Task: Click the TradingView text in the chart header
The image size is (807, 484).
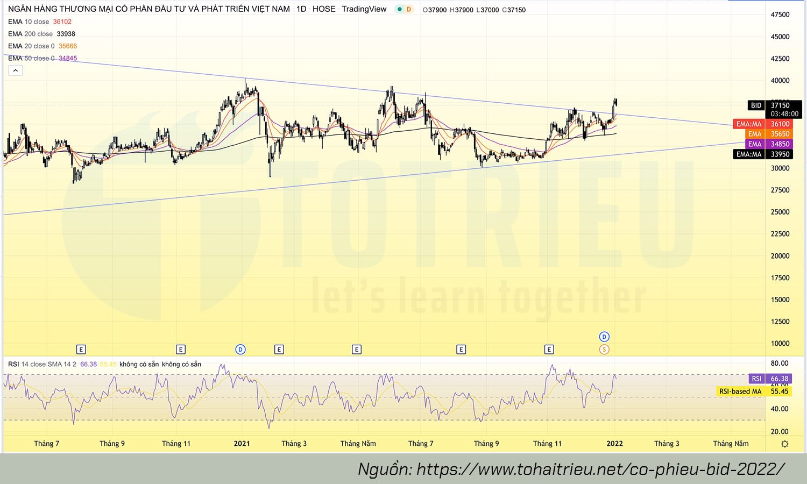Action: coord(364,9)
